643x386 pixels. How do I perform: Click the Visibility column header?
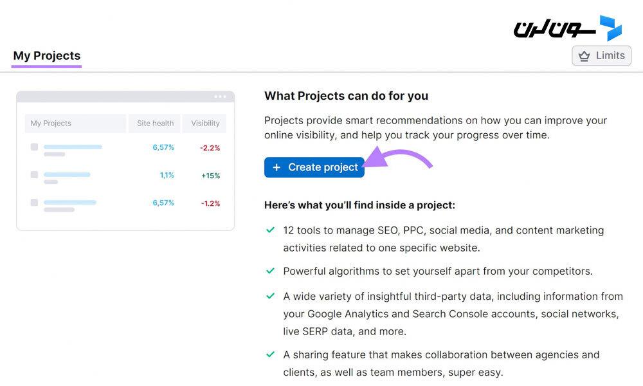coord(205,123)
